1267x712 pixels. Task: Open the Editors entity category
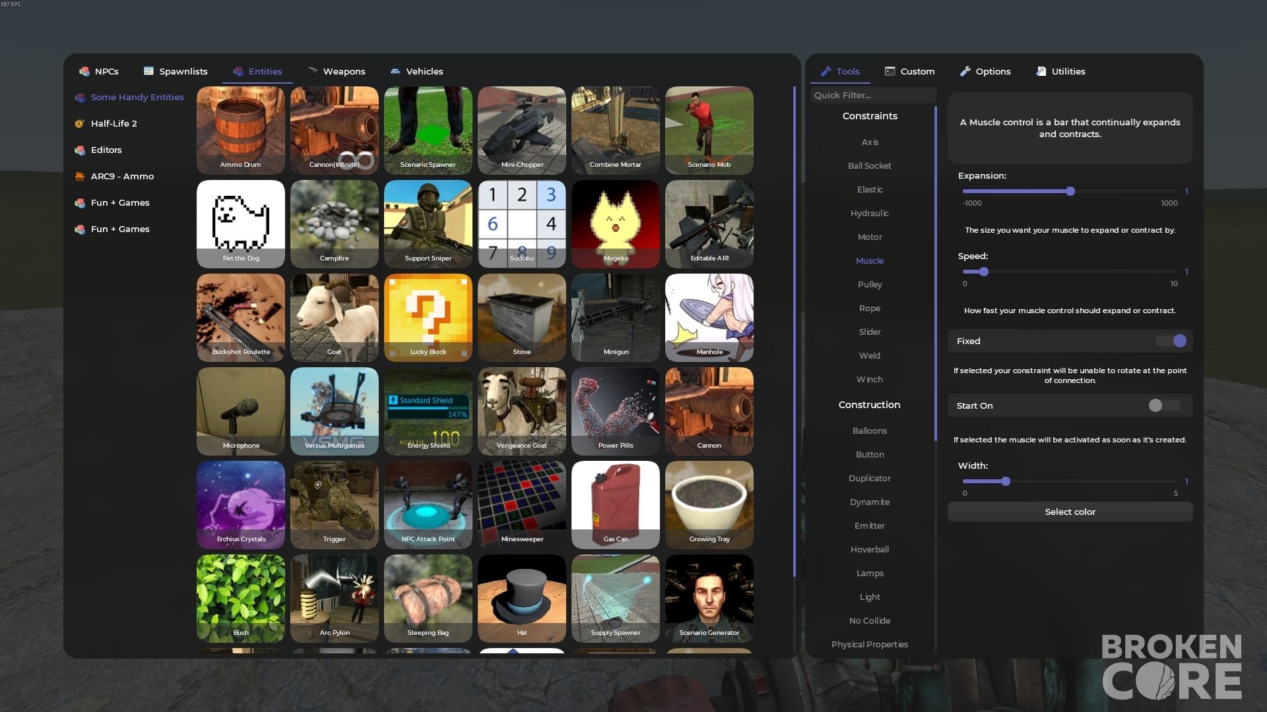click(x=98, y=150)
